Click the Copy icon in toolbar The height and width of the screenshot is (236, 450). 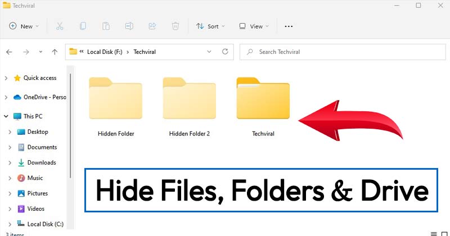(83, 26)
